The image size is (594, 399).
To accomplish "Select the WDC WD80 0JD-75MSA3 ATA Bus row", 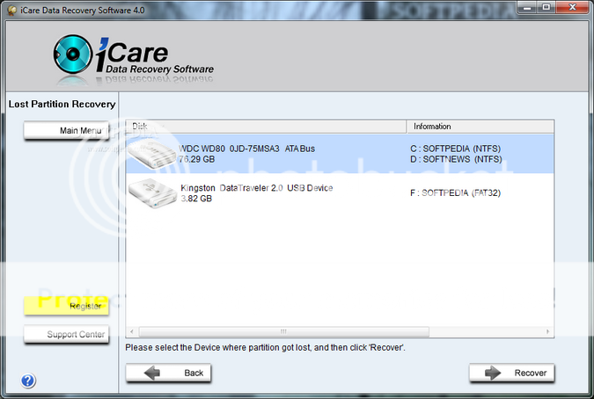I will tap(340, 154).
